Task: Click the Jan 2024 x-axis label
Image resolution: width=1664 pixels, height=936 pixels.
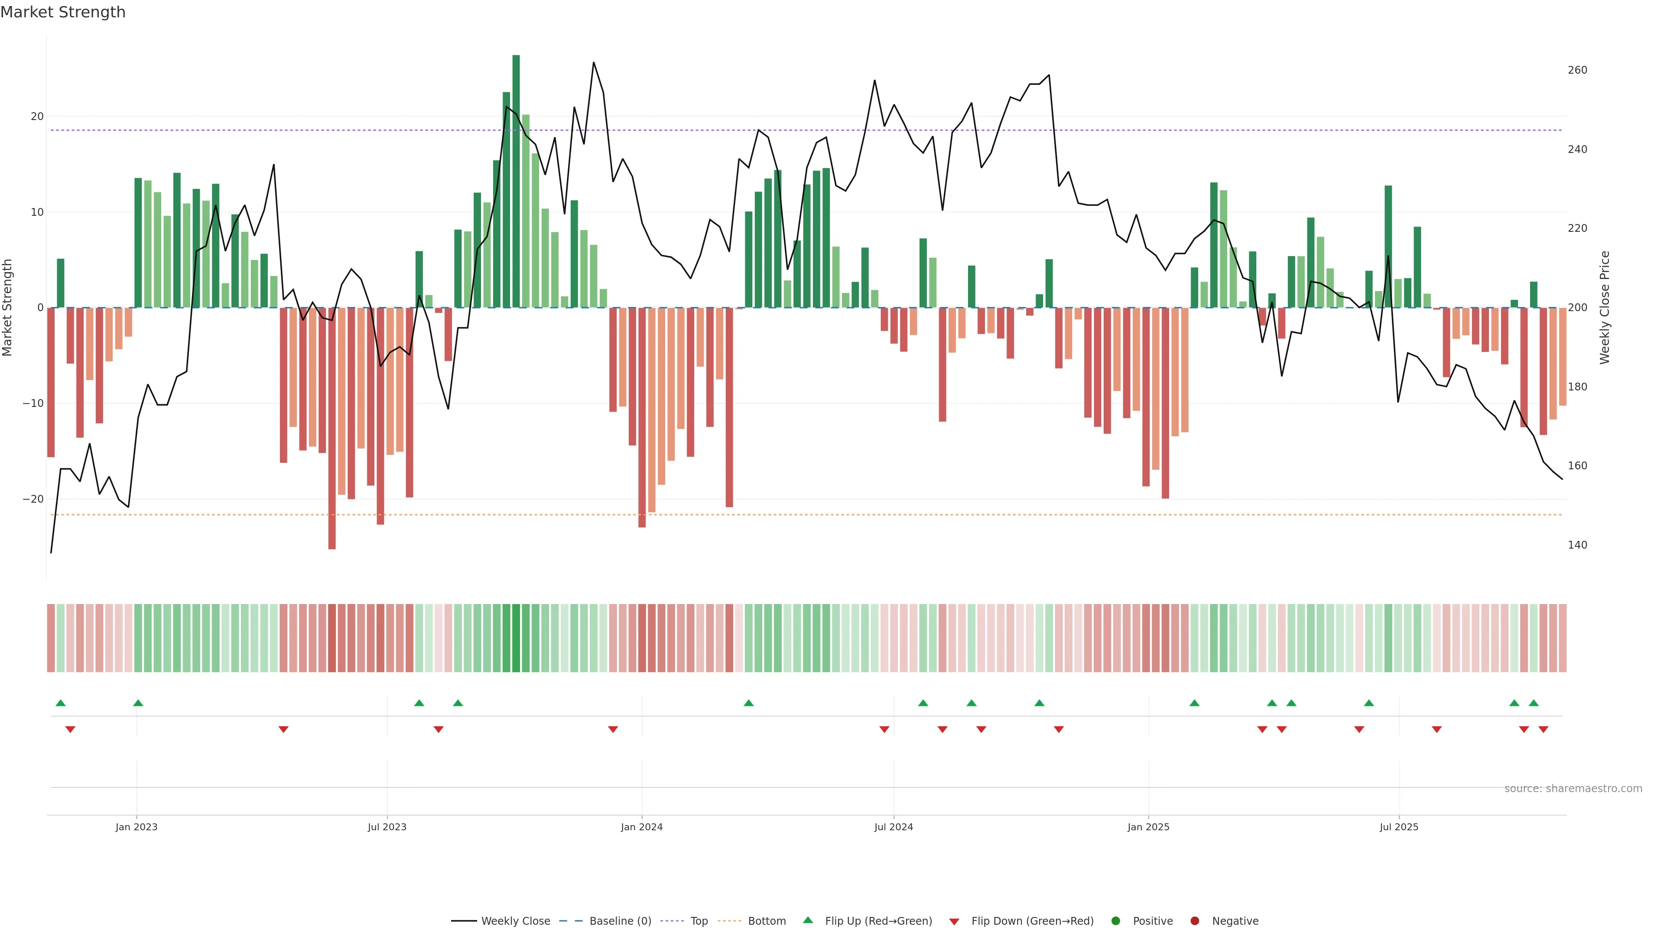Action: 641,827
